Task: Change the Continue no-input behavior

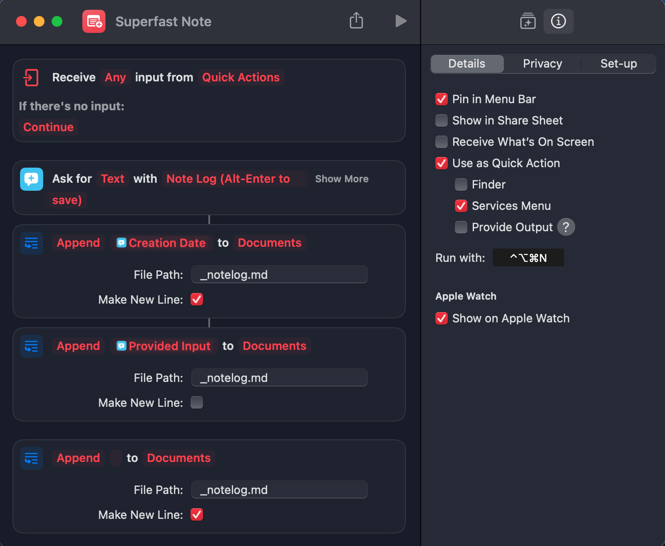Action: [x=49, y=127]
